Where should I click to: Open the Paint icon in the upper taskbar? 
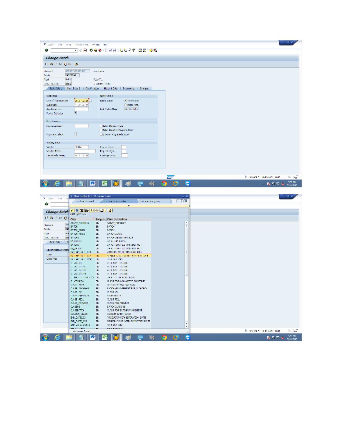(x=128, y=184)
